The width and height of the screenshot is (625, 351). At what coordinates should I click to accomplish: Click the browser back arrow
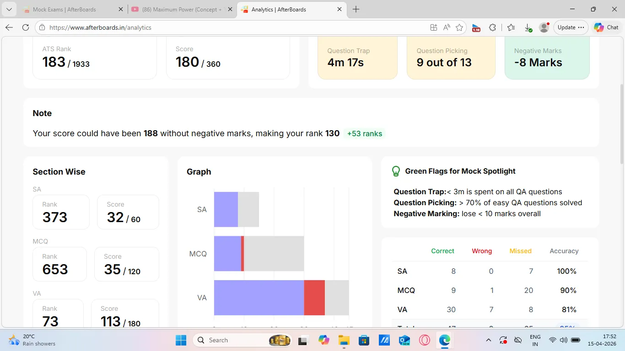(9, 27)
